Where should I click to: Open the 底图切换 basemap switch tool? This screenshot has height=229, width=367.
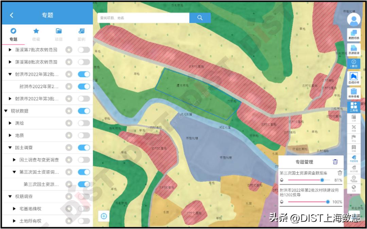pyautogui.click(x=354, y=34)
